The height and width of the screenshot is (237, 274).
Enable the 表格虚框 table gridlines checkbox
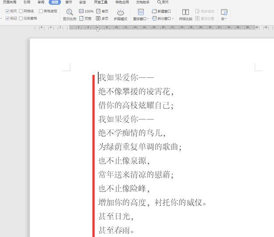pyautogui.click(x=41, y=11)
